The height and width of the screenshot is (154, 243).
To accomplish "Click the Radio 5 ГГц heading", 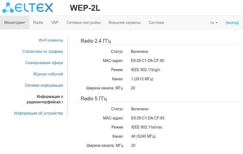I will point(94,98).
